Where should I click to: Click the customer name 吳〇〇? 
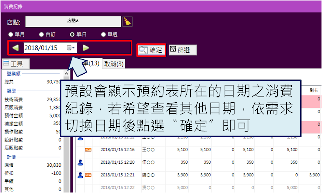tap(148, 188)
